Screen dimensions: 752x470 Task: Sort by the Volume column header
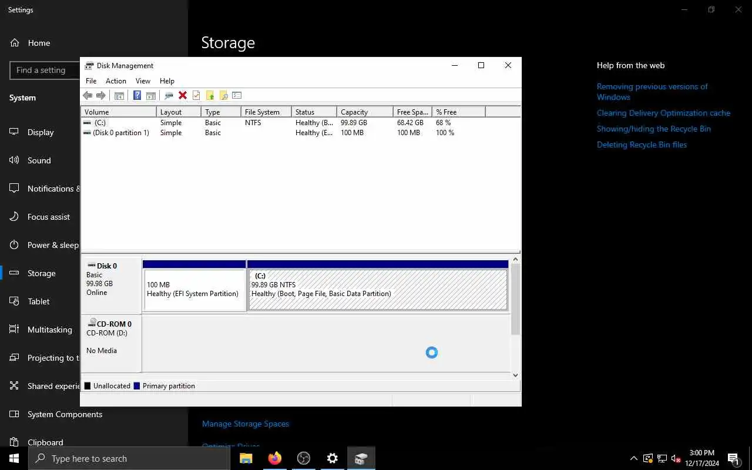coord(119,112)
